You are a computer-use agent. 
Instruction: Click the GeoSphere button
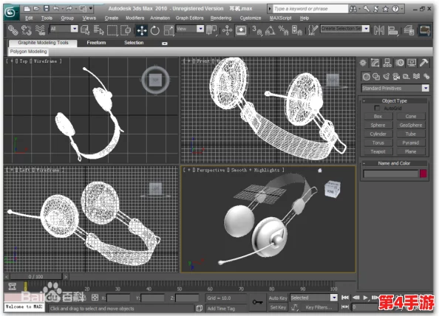point(411,126)
